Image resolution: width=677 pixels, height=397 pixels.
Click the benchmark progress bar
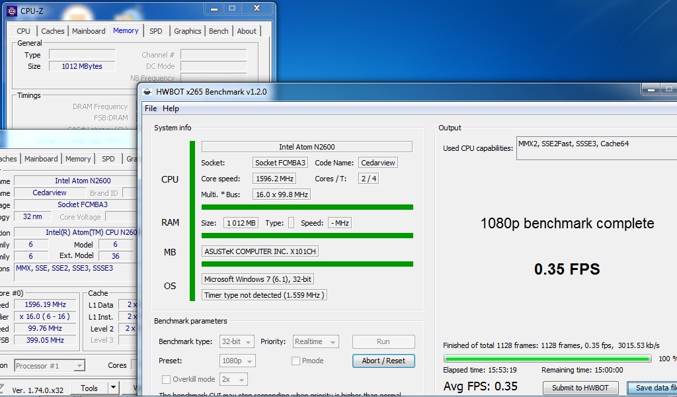[547, 359]
